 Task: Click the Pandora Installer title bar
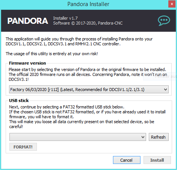pyautogui.click(x=88, y=4)
